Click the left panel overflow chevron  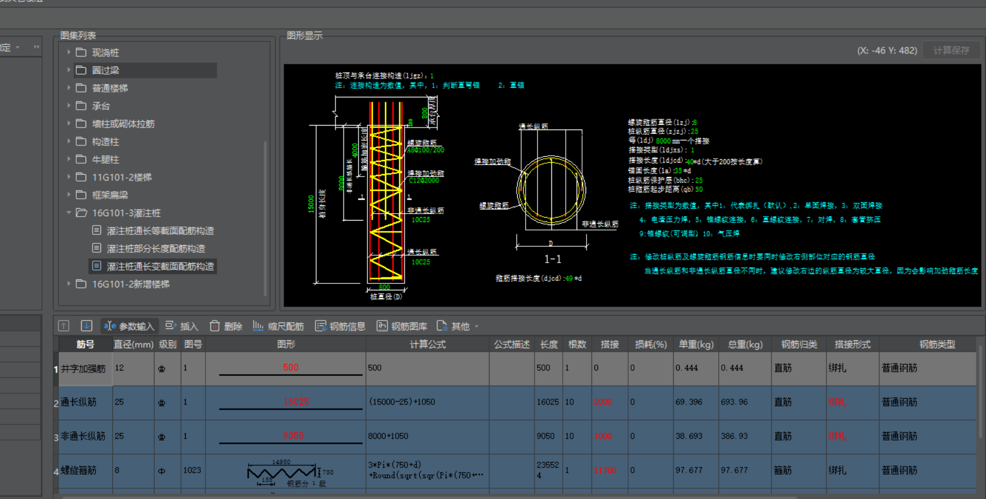click(36, 47)
